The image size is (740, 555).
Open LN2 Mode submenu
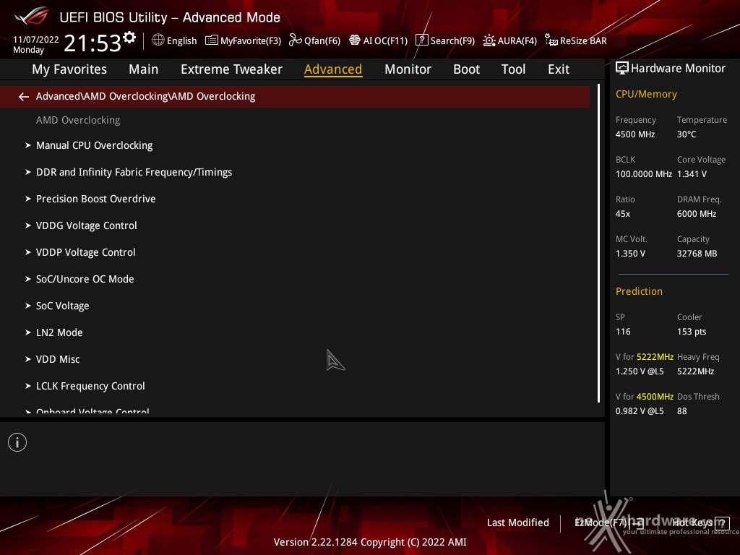[59, 332]
